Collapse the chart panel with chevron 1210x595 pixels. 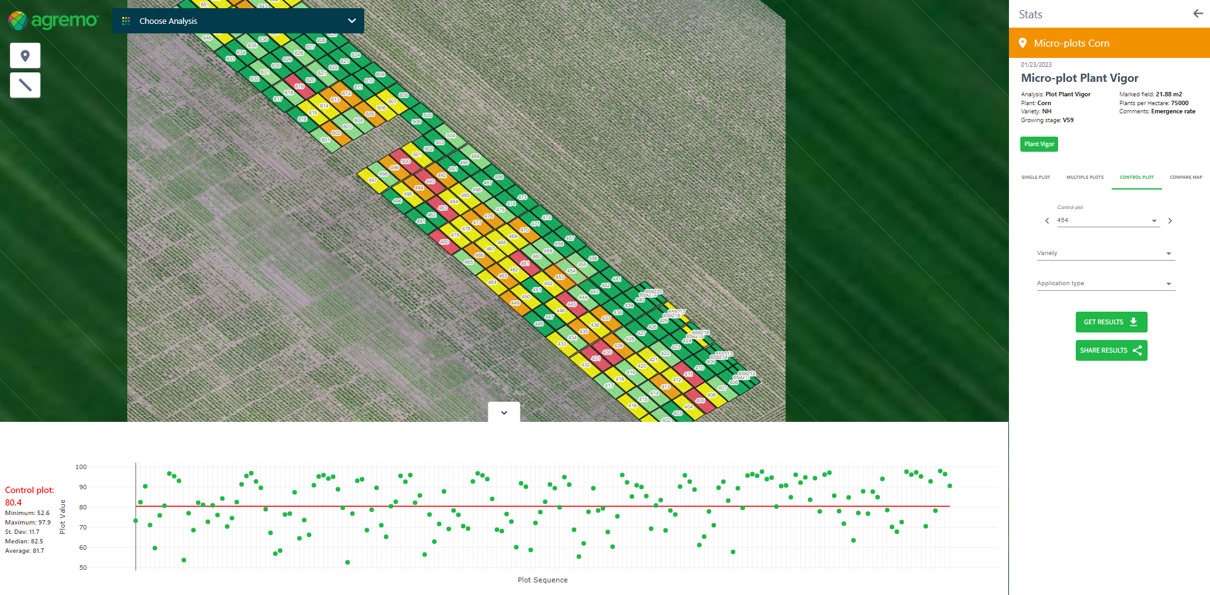pos(504,412)
